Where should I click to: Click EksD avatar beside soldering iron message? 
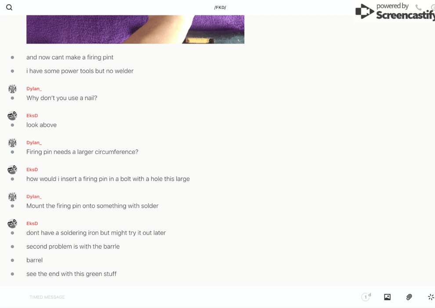[12, 224]
